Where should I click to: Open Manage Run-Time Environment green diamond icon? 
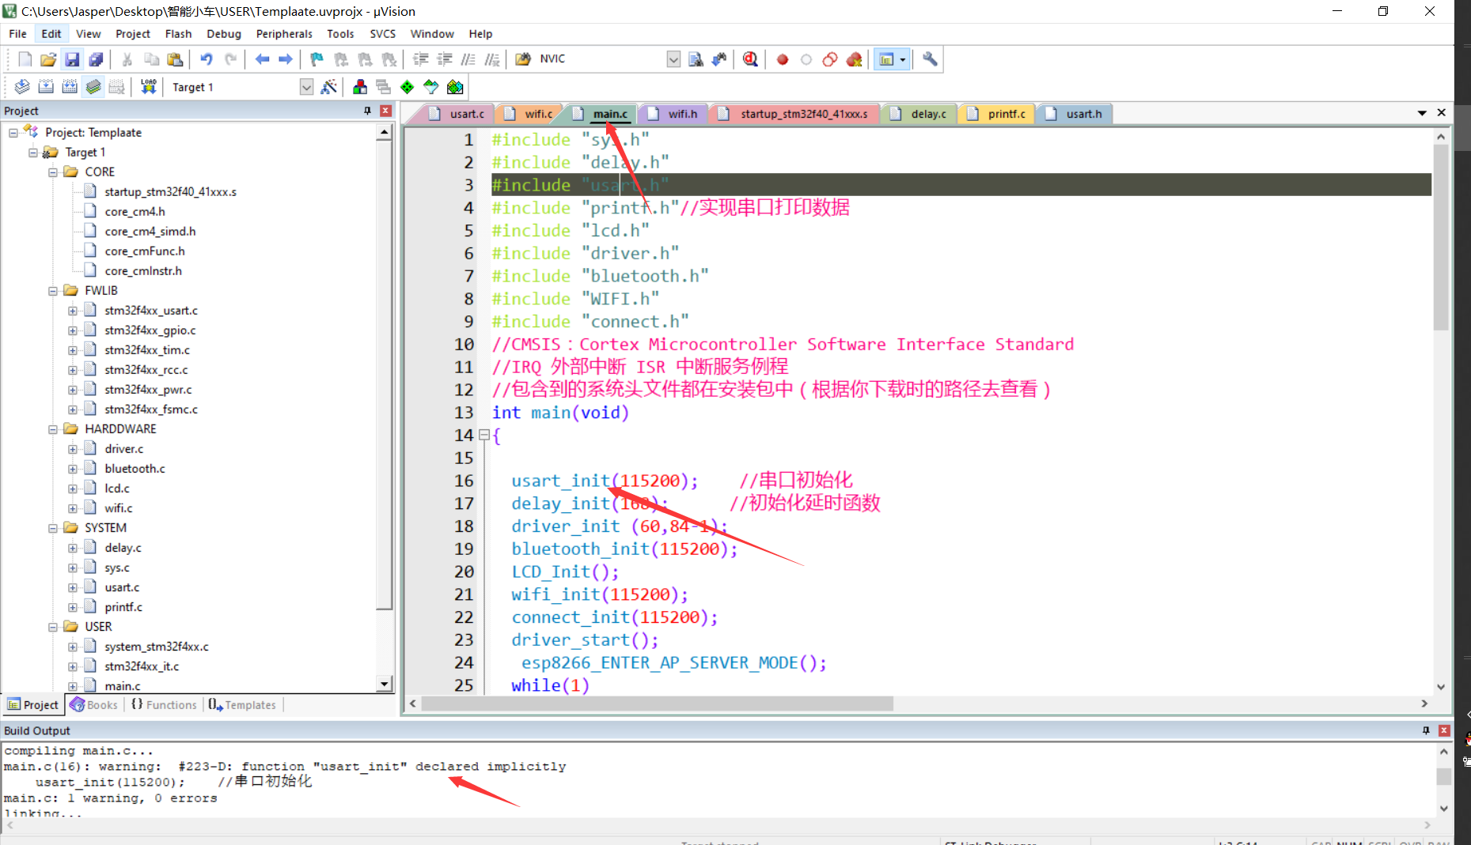407,87
